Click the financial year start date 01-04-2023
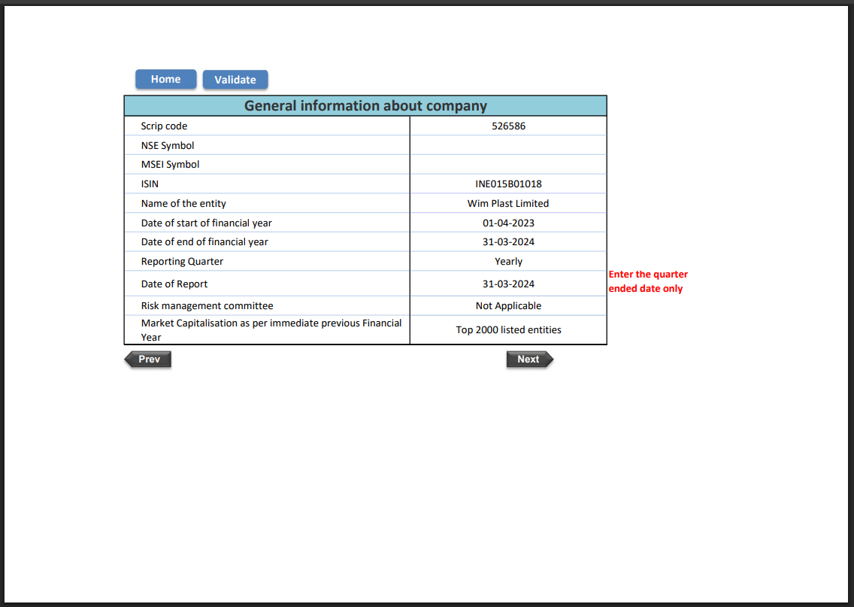Screen dimensions: 854x607 pos(508,223)
